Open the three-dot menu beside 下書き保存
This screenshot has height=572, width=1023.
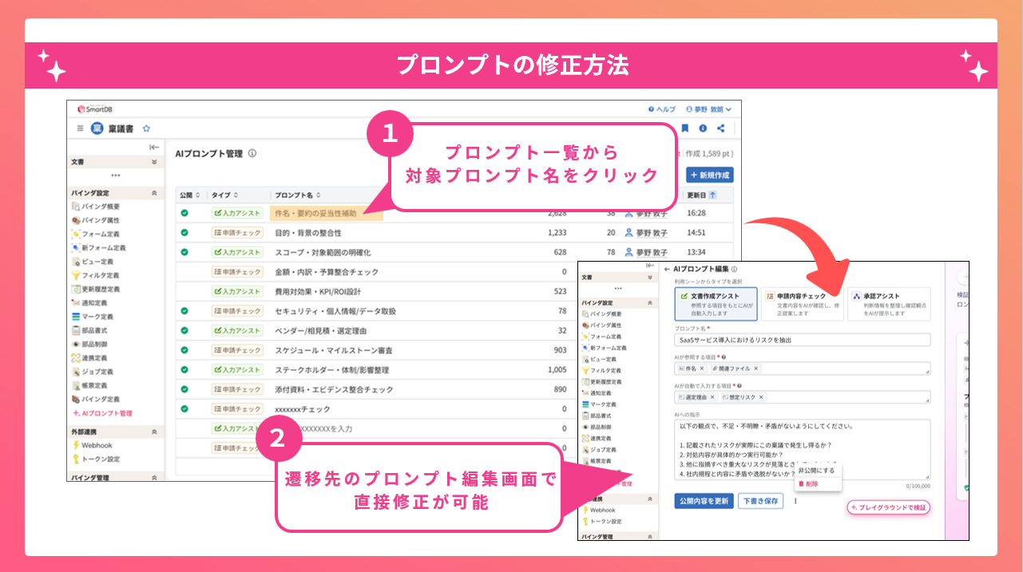pyautogui.click(x=795, y=501)
